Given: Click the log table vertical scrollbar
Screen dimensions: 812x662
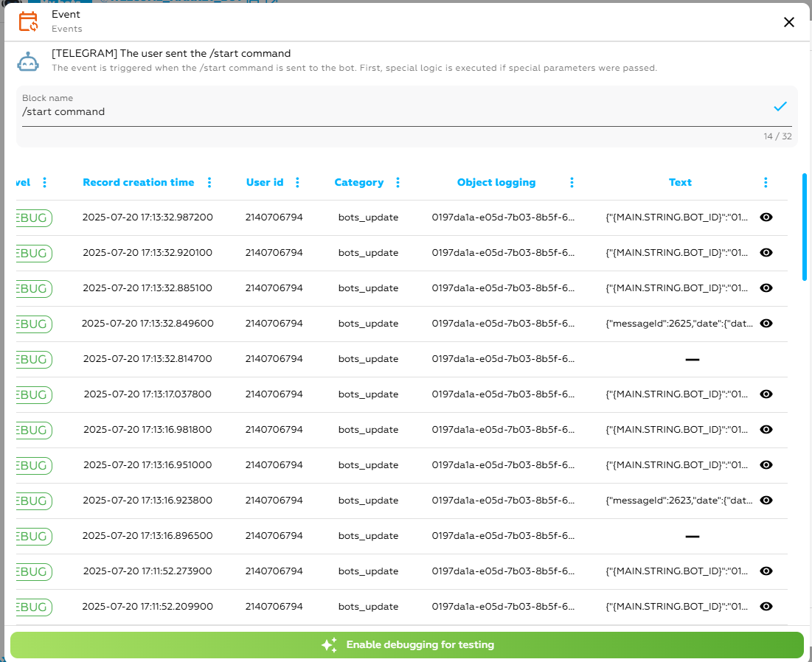Looking at the screenshot, I should point(804,227).
